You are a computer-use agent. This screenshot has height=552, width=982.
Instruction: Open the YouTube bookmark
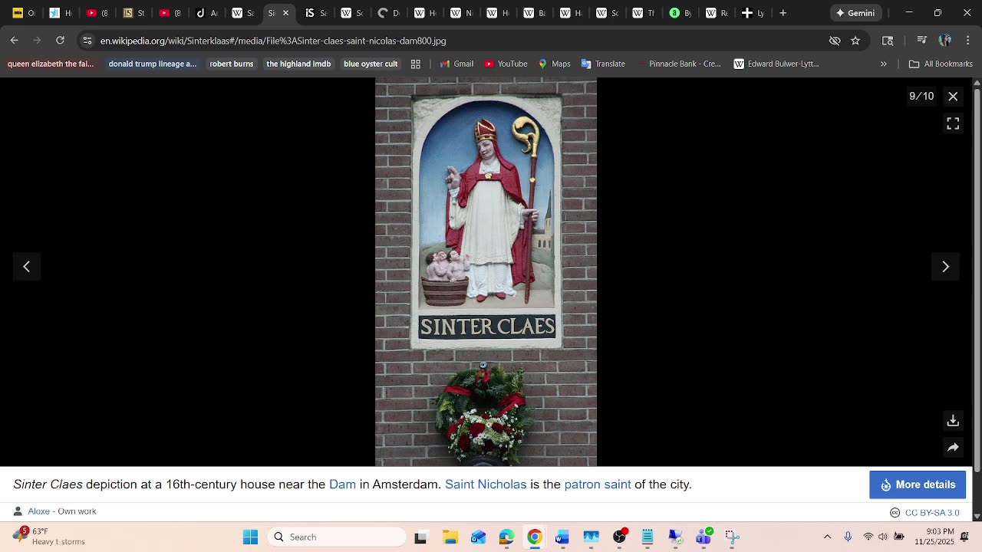coord(506,64)
